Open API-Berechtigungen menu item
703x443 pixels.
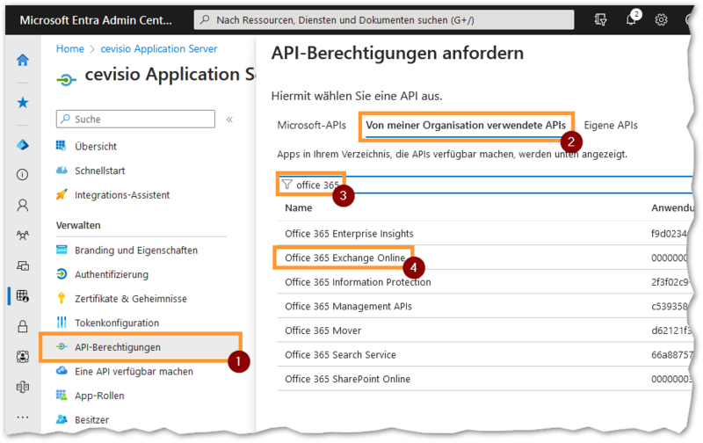click(141, 347)
